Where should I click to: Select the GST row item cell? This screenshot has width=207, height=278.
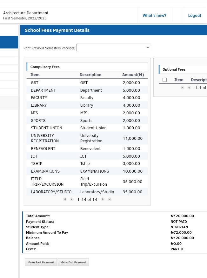35,82
